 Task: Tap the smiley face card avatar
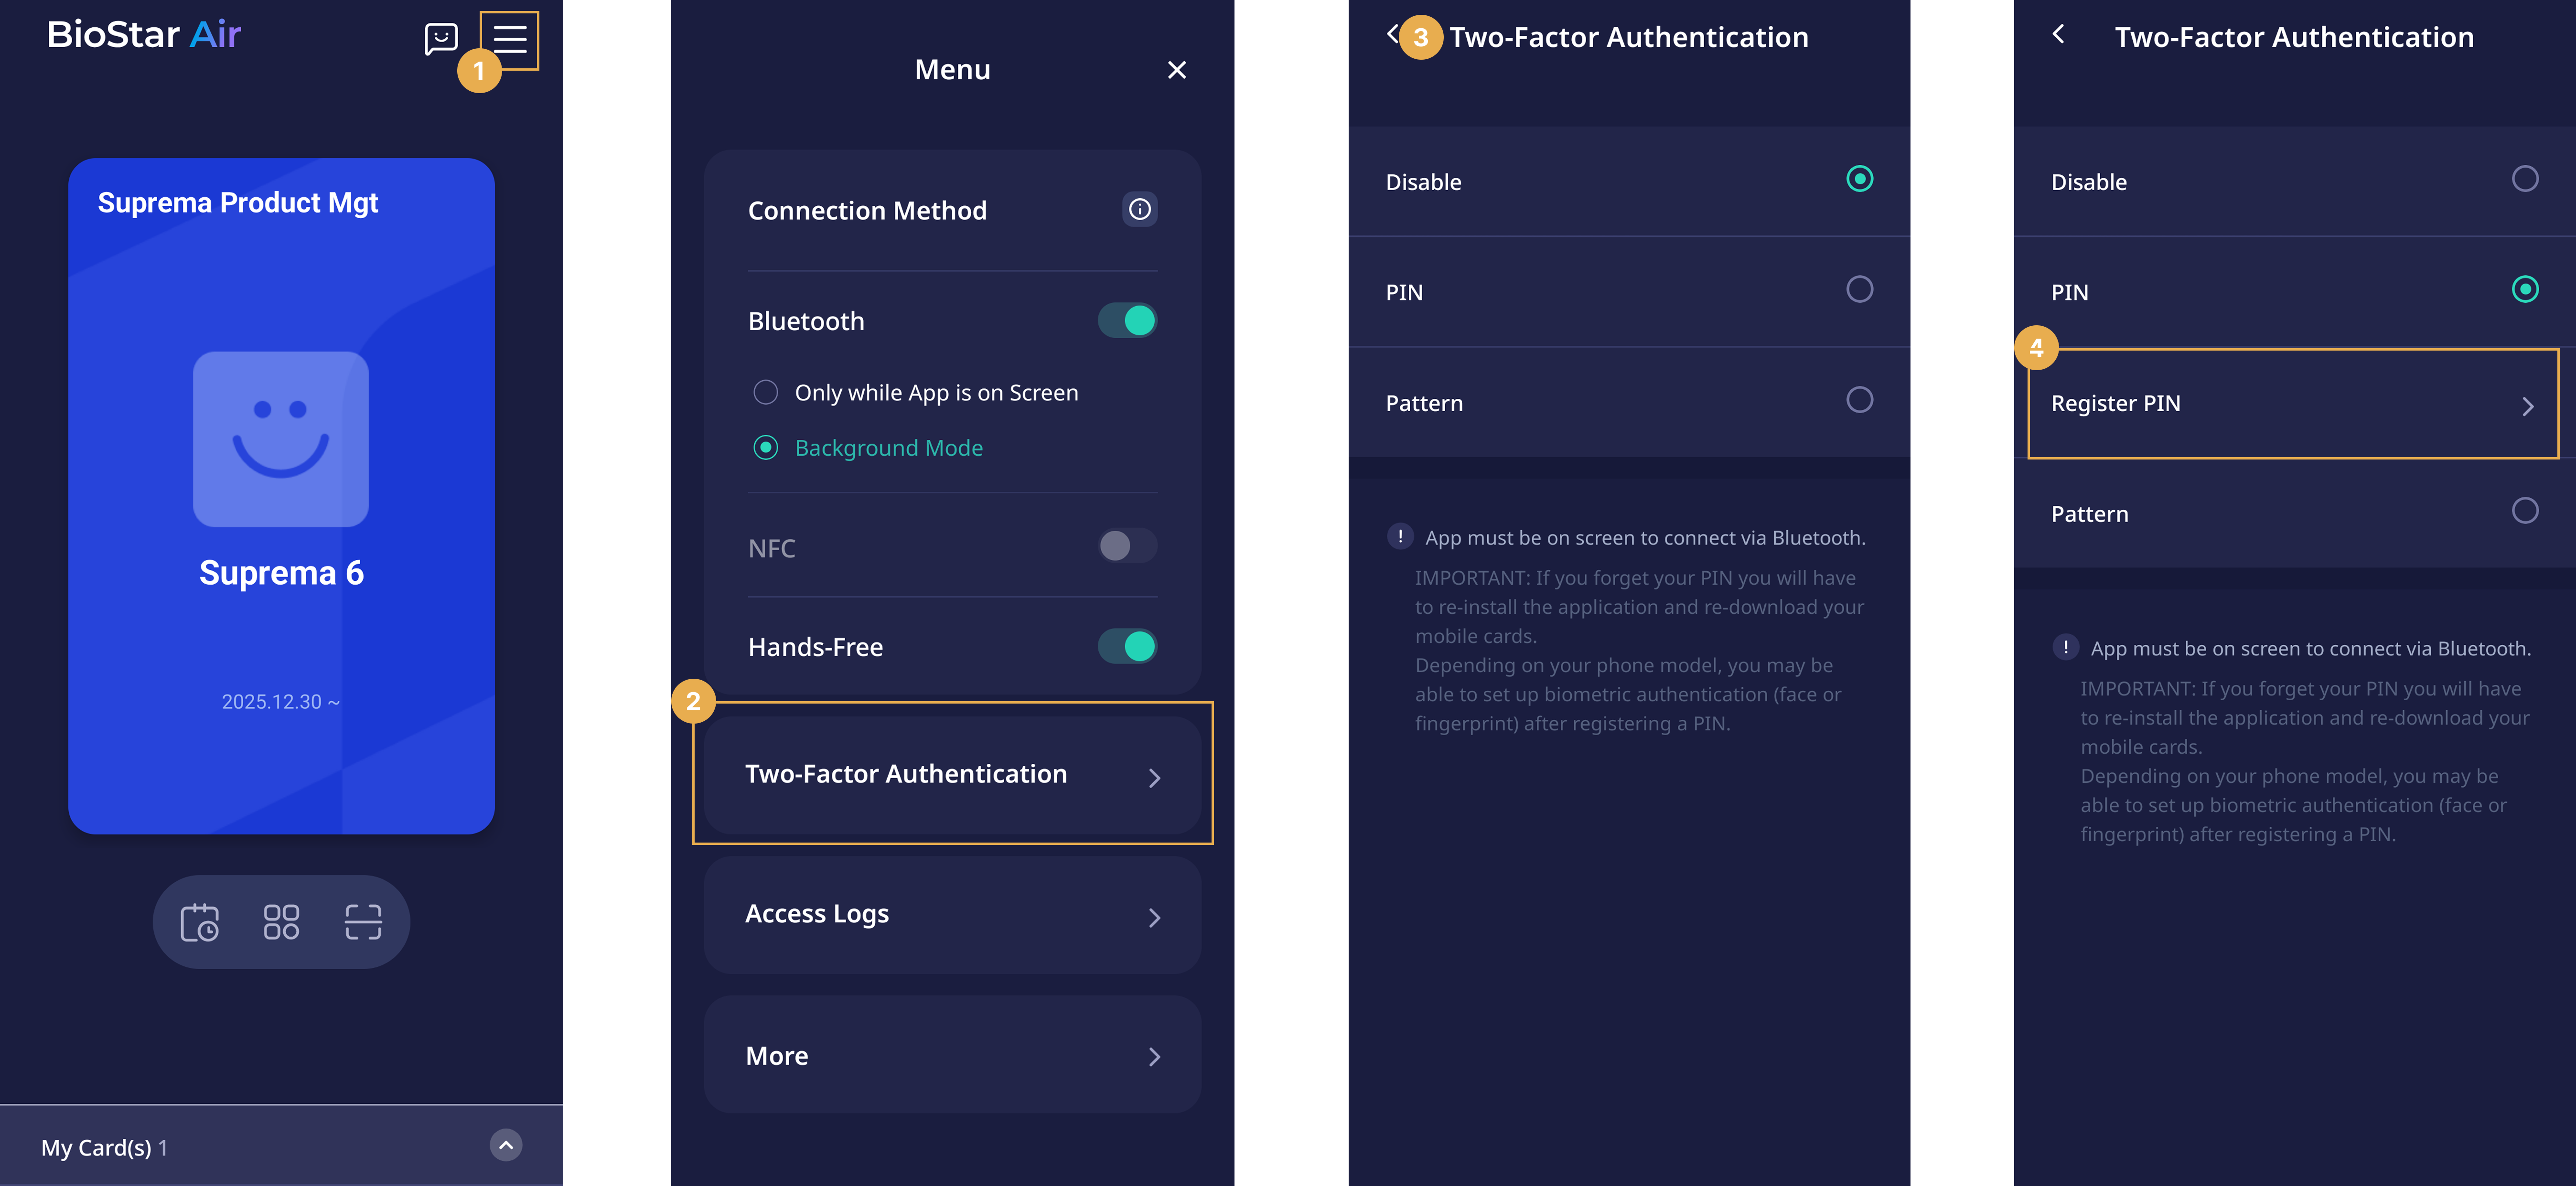coord(281,439)
